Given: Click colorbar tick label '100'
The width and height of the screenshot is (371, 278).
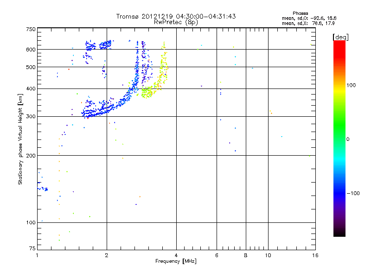Looking at the screenshot, I should [351, 85].
